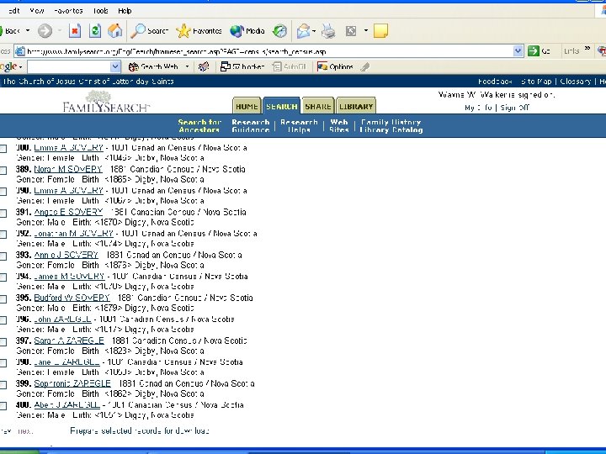Open dropdown arrow next to edit icon
Screen dimensions: 606x454
coord(365,31)
